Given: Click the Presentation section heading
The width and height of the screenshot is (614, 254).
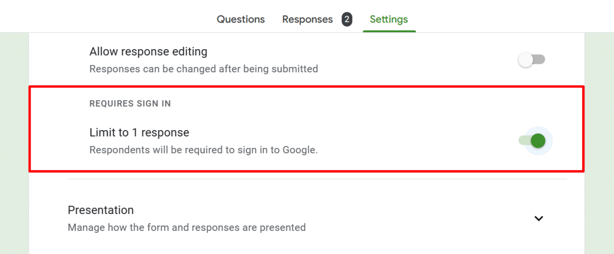Looking at the screenshot, I should [101, 210].
